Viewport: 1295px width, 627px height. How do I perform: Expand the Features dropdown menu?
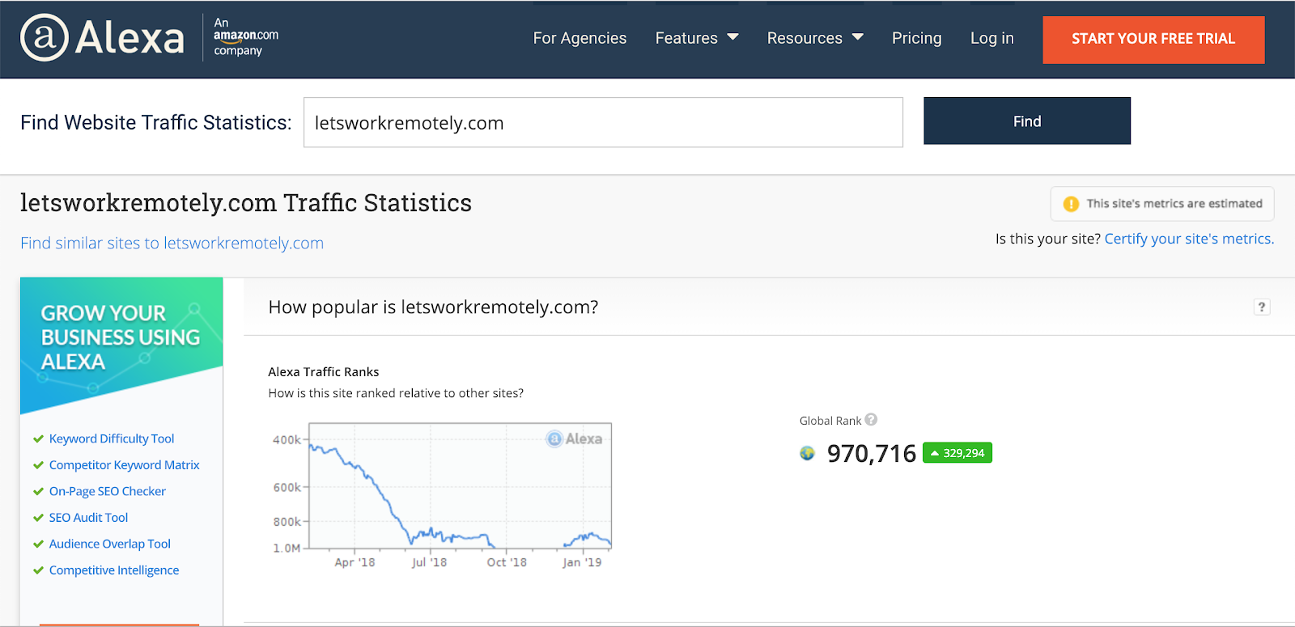click(697, 38)
